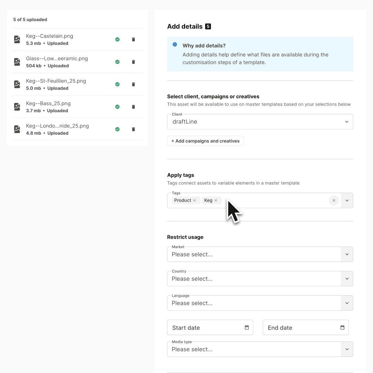This screenshot has width=373, height=373.
Task: Click Add campaigns and creatives
Action: tap(205, 141)
